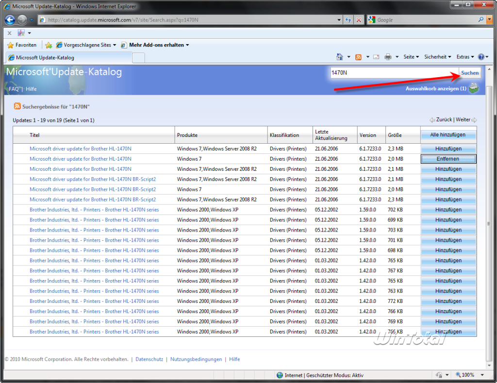Open the search provider dropdown arrow

click(490, 19)
